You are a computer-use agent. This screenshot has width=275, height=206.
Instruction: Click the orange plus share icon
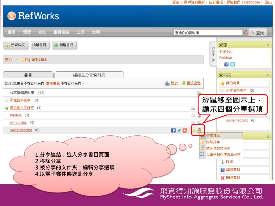tap(185, 131)
